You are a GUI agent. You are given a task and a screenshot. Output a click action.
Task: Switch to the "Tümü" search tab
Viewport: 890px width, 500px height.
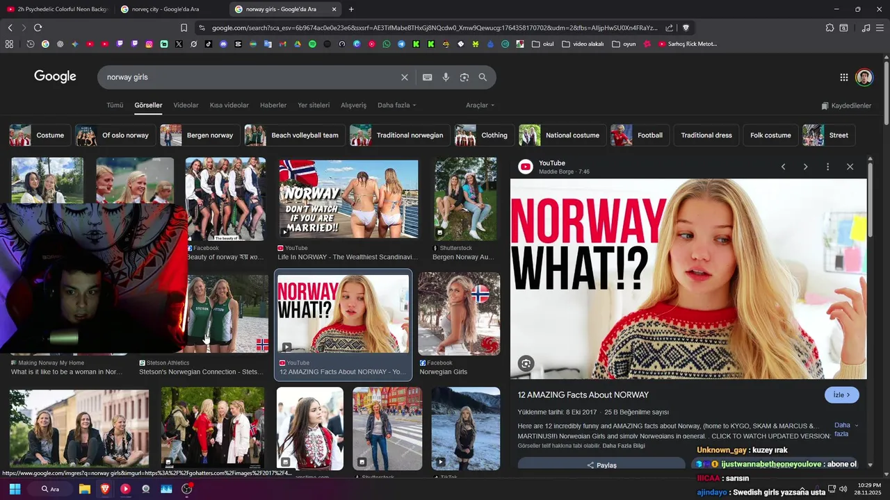pos(115,106)
